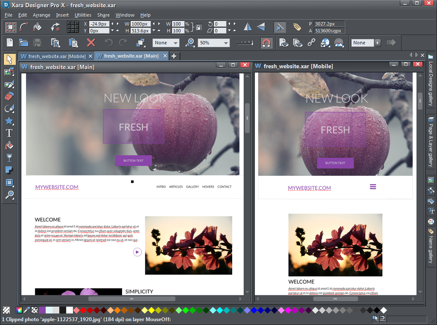Click the no-color hatched swatch
The width and height of the screenshot is (437, 325).
[6, 310]
